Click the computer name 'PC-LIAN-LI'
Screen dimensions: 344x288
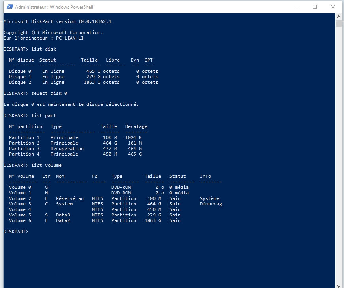(70, 38)
